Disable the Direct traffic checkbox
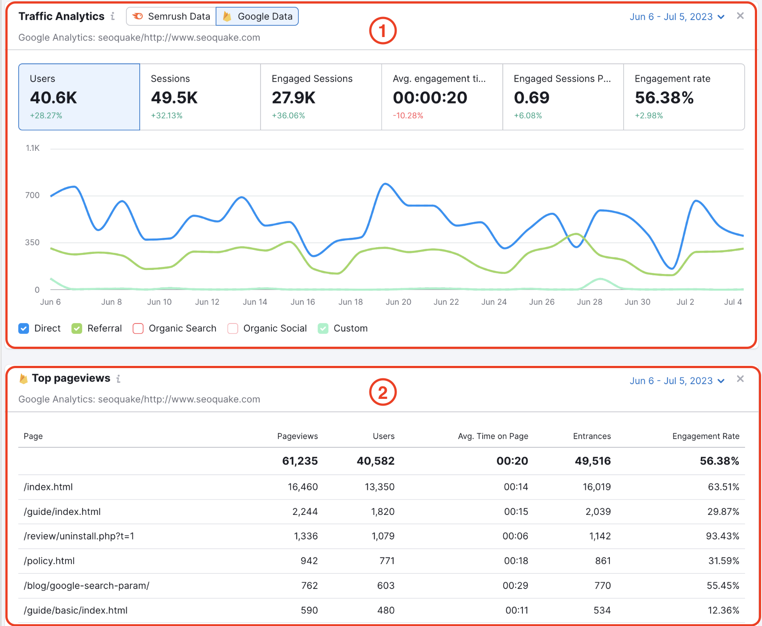The image size is (762, 626). point(24,328)
